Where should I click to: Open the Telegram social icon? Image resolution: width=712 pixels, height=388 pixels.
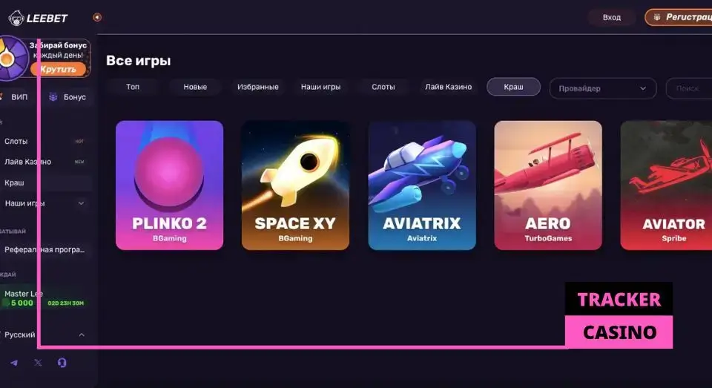[14, 363]
